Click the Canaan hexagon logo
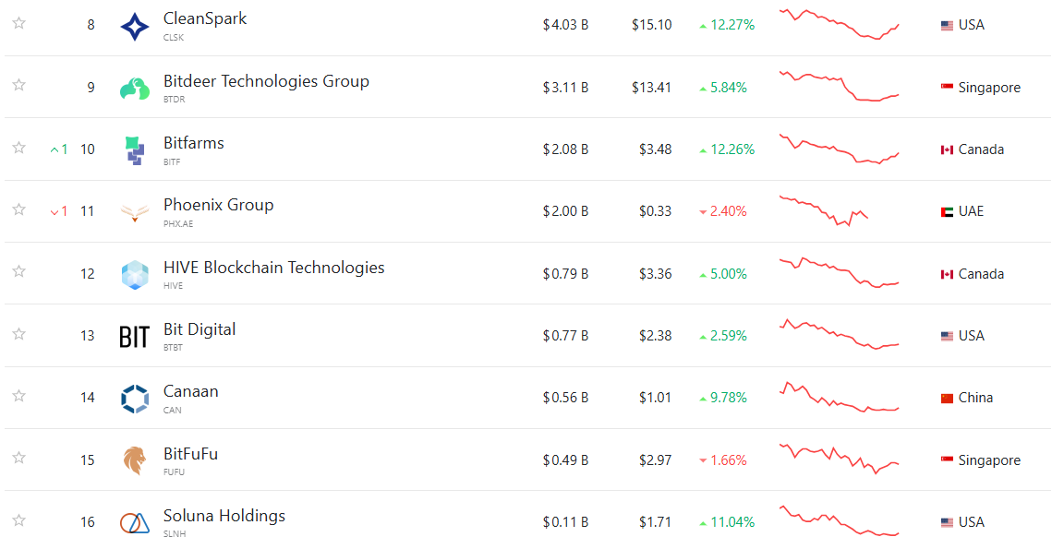Image resolution: width=1064 pixels, height=549 pixels. click(x=135, y=399)
